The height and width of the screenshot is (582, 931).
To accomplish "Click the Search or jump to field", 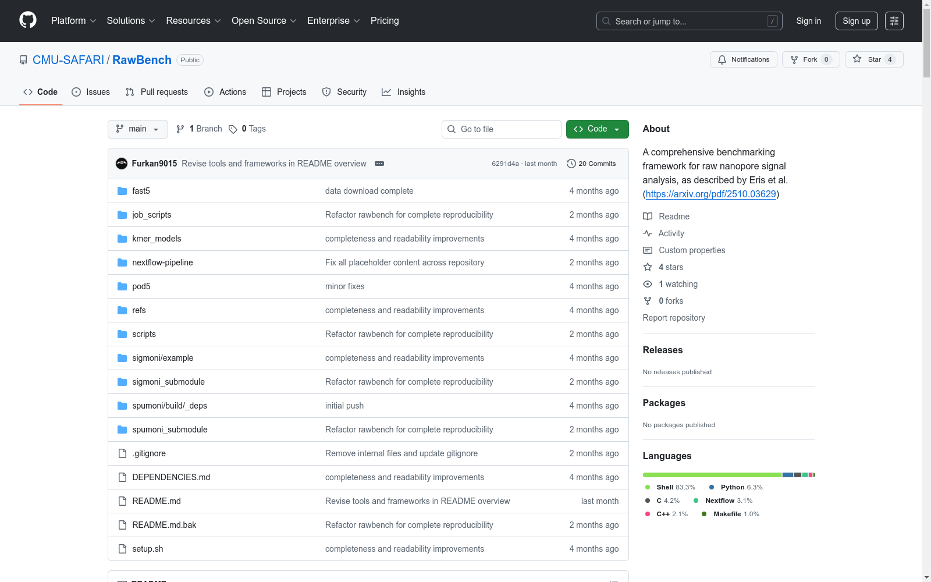I will click(x=690, y=21).
